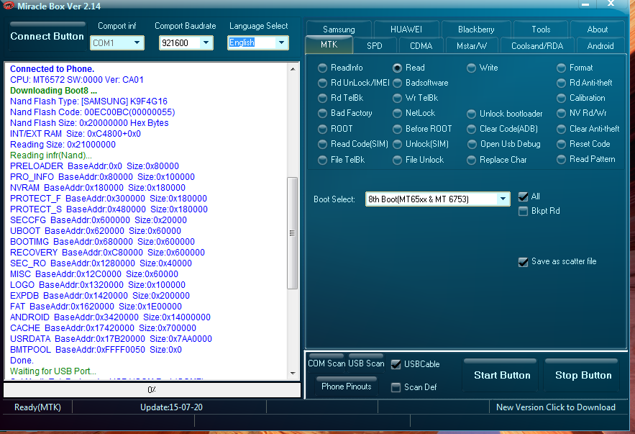
Task: Click the COM Scan button
Action: tap(326, 363)
